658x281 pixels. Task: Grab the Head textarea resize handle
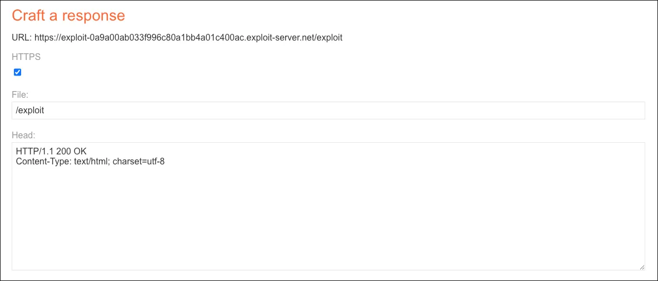point(642,267)
